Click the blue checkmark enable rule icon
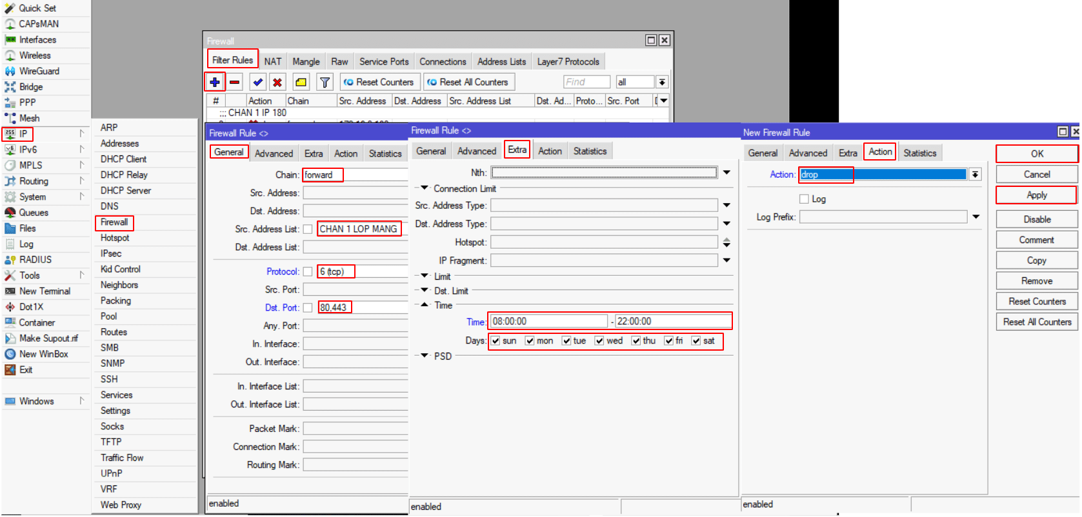The image size is (1082, 517). [257, 82]
